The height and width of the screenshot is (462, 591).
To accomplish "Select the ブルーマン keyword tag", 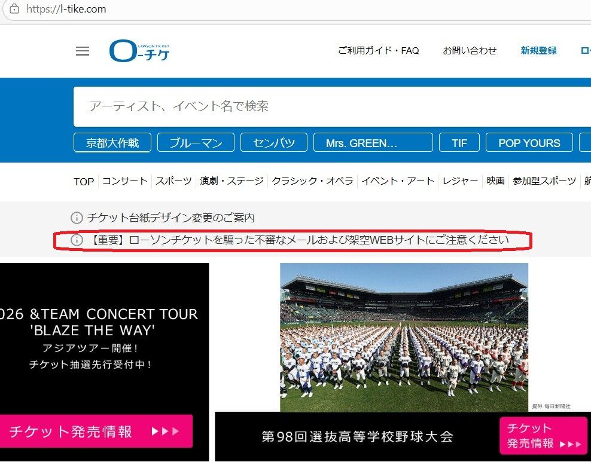I will click(x=196, y=143).
